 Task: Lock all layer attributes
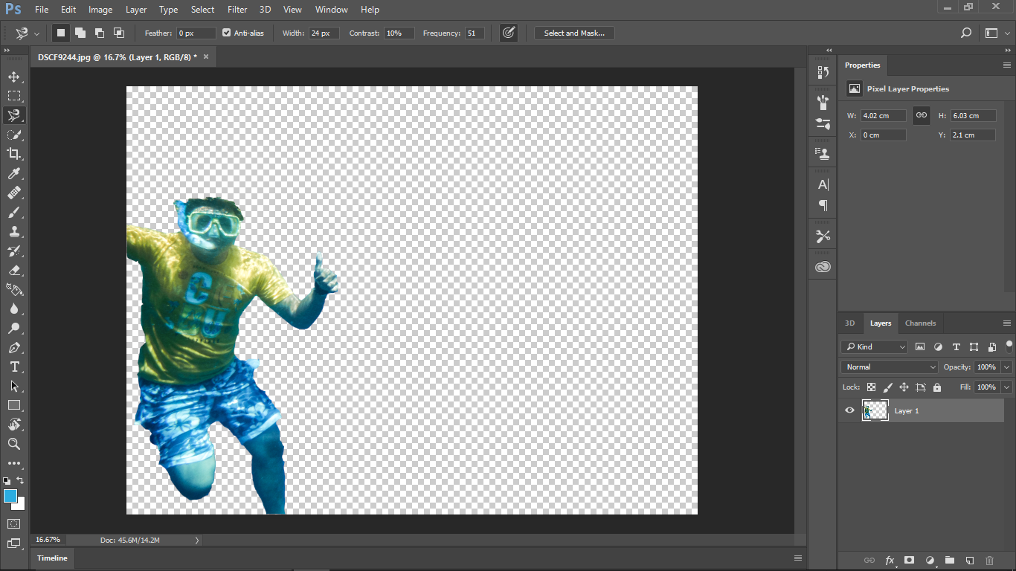coord(937,387)
